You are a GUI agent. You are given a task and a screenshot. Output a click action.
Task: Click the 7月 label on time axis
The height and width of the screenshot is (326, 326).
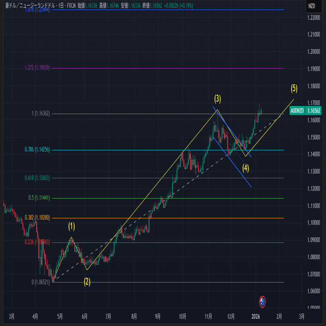pyautogui.click(x=108, y=317)
